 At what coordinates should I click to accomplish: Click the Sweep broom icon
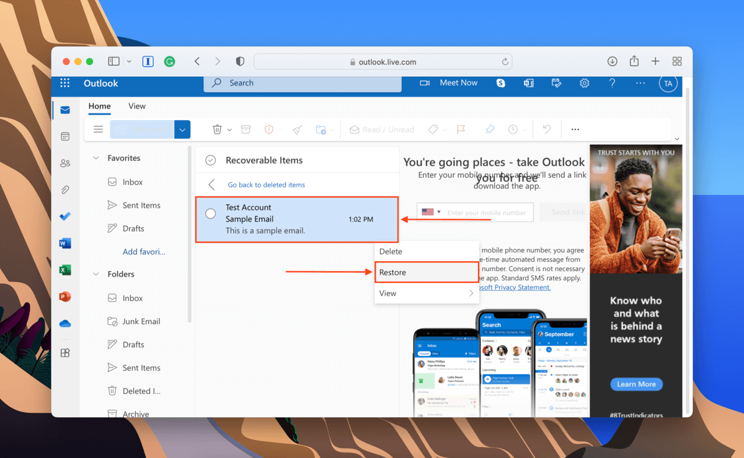coord(297,129)
